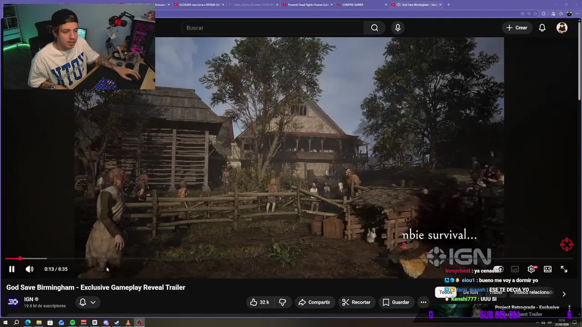The image size is (582, 327).
Task: Open Steam from taskbar
Action: tap(117, 322)
